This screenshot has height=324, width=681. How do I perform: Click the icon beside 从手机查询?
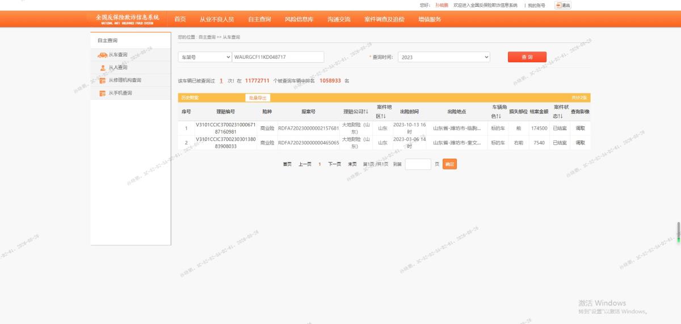pos(103,93)
